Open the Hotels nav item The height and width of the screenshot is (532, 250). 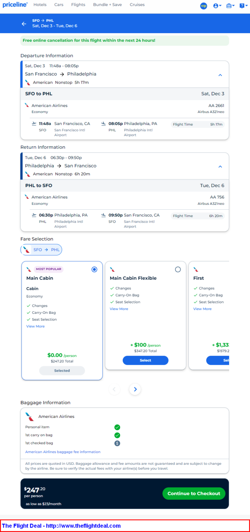40,5
